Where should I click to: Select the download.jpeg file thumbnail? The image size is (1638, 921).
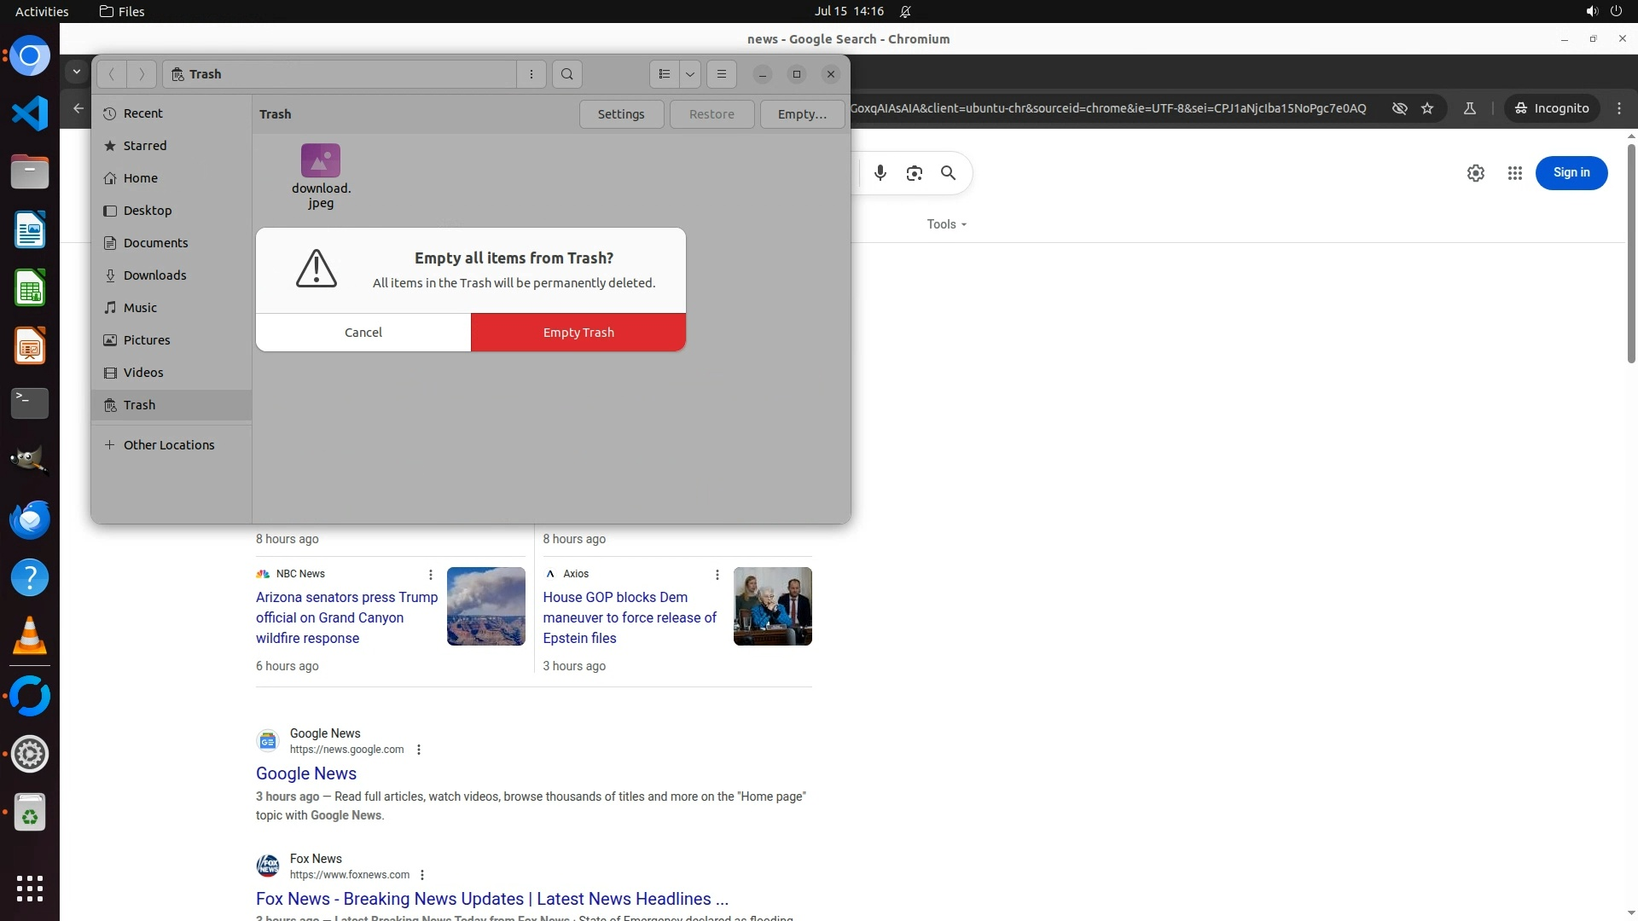click(x=320, y=161)
